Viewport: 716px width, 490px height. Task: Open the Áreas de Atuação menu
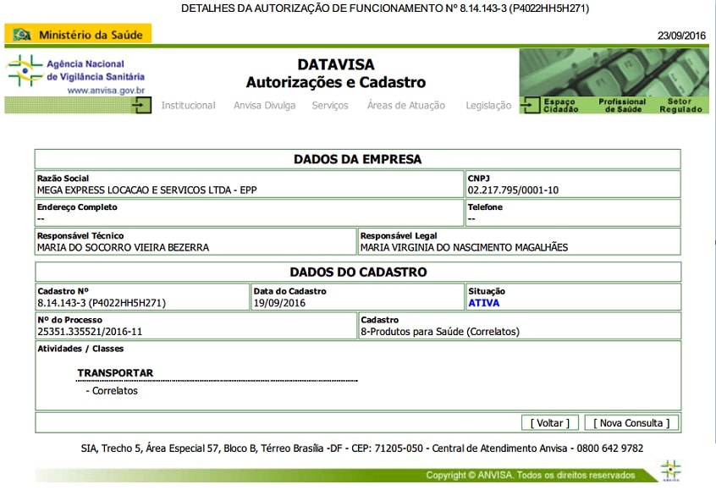pos(405,106)
